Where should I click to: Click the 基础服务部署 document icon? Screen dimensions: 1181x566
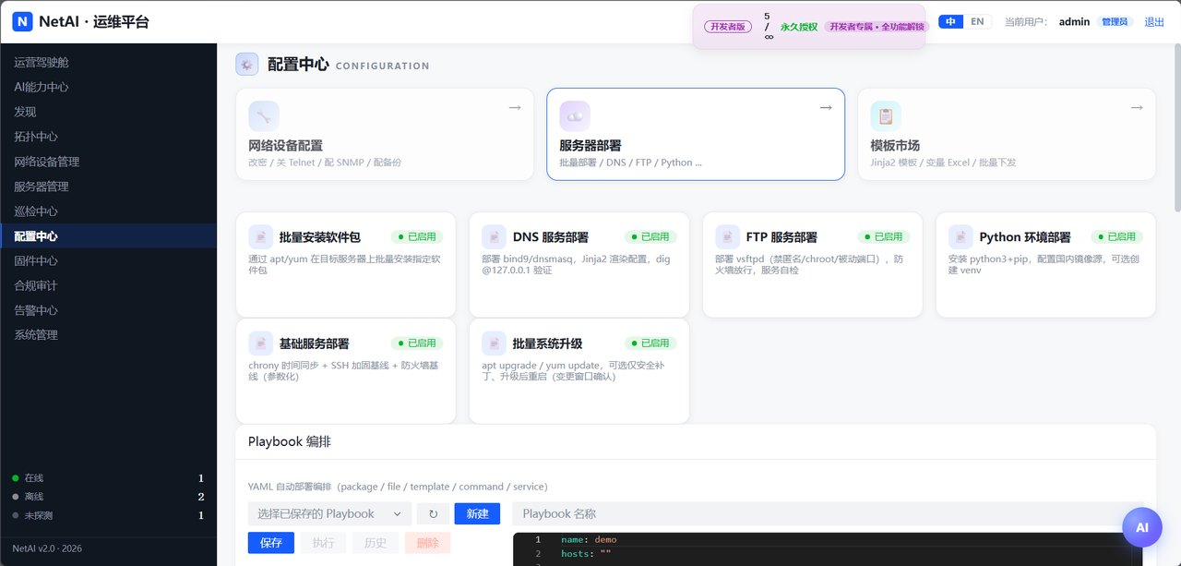(x=261, y=343)
